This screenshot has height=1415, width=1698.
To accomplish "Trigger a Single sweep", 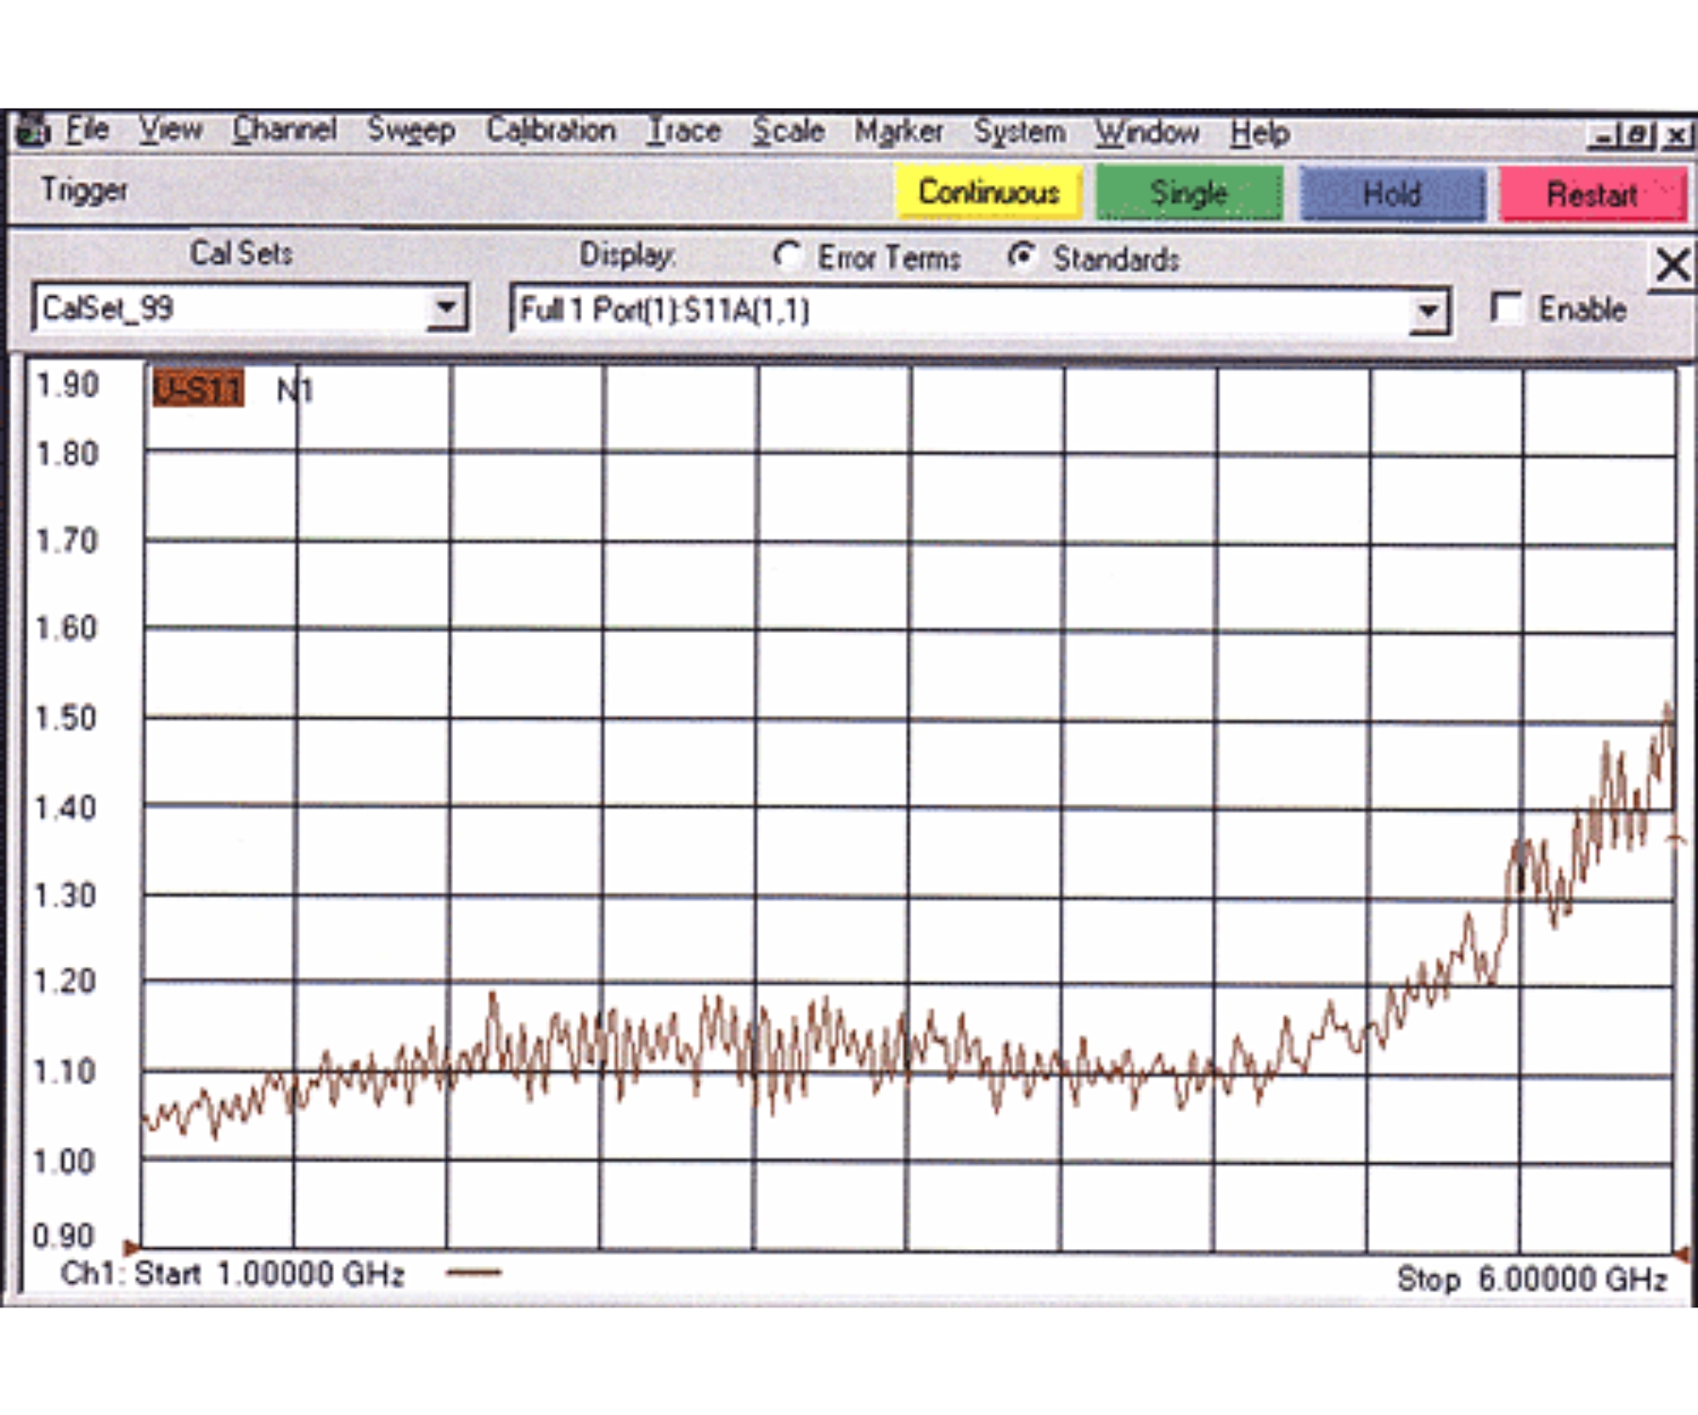I will pyautogui.click(x=1189, y=193).
